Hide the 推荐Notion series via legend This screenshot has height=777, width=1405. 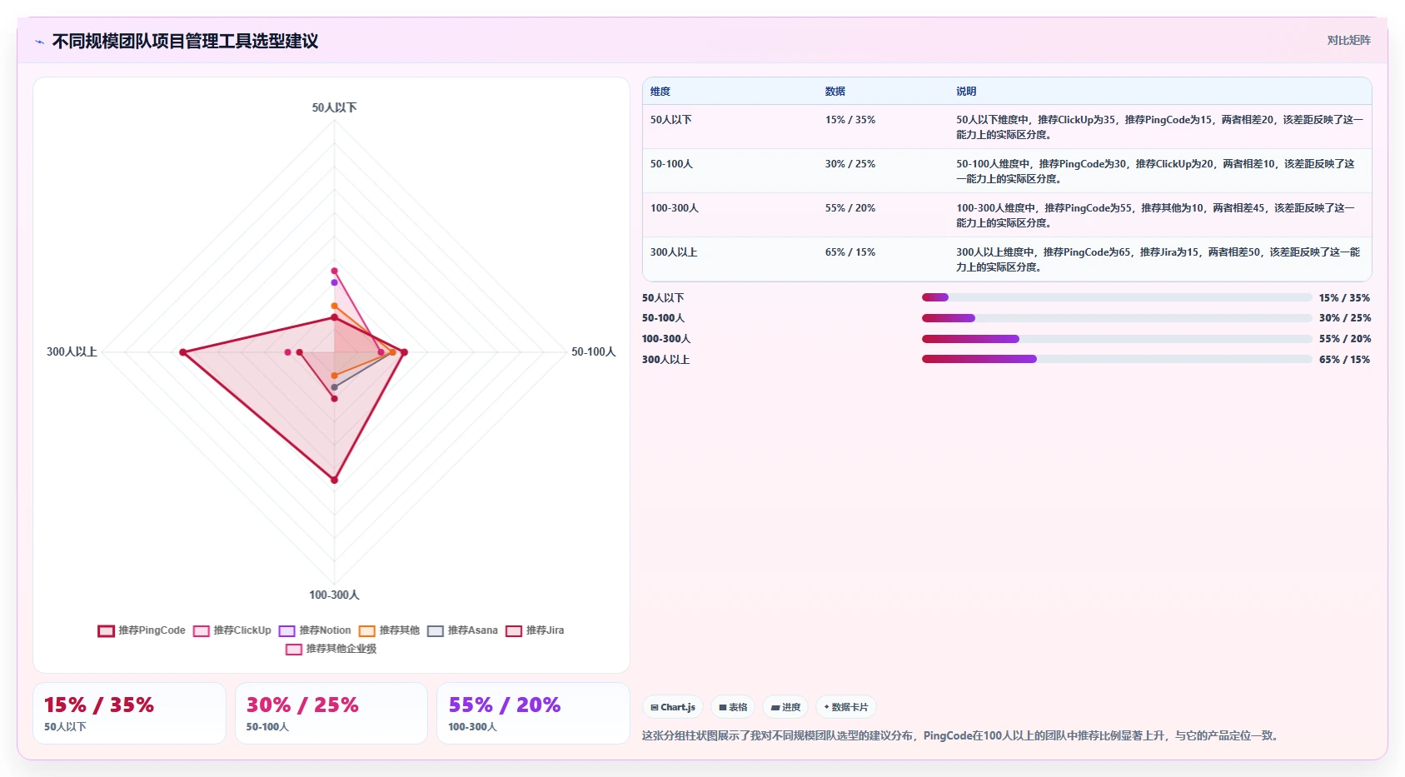[315, 630]
